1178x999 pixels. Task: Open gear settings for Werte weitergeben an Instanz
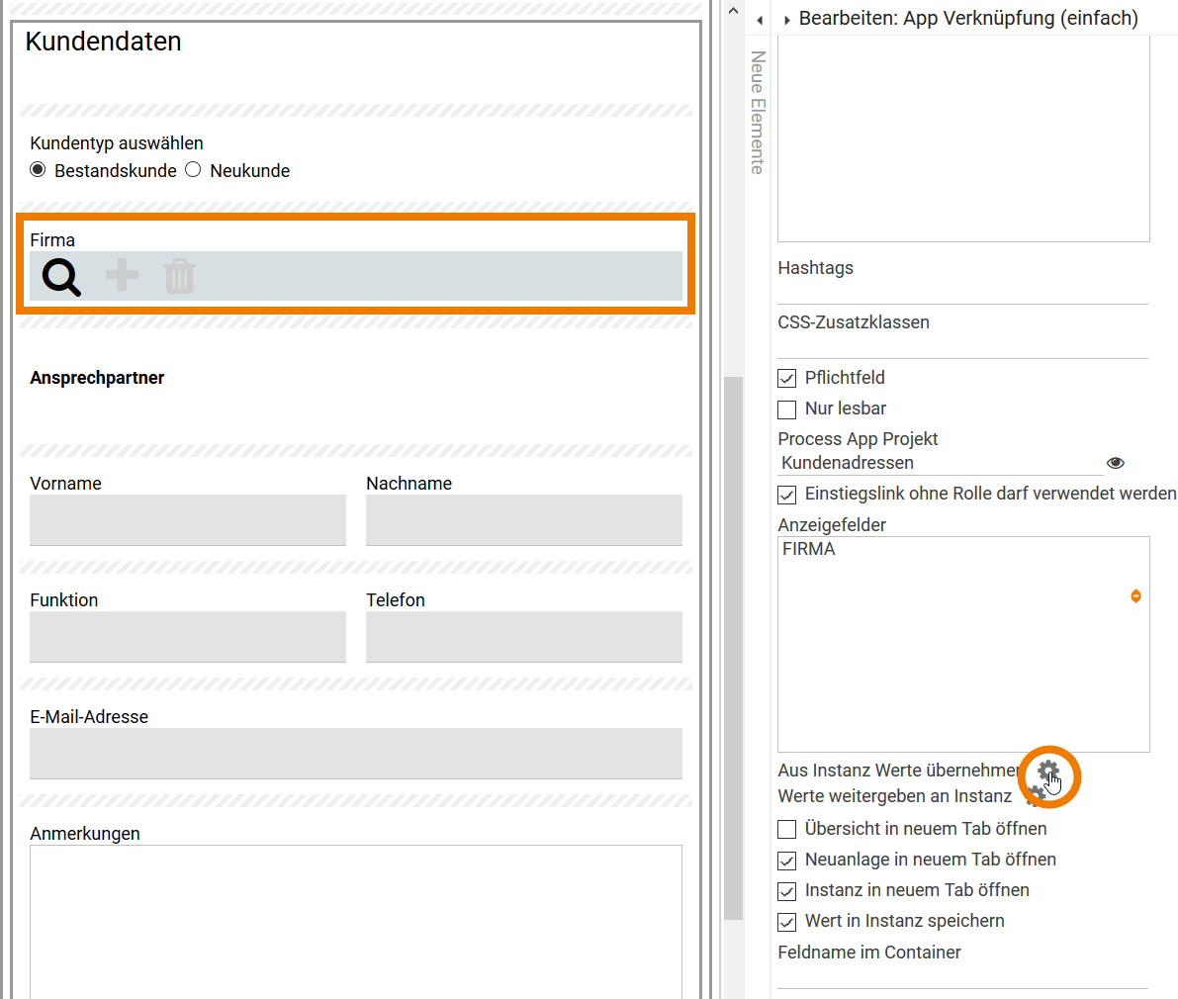pos(1033,795)
